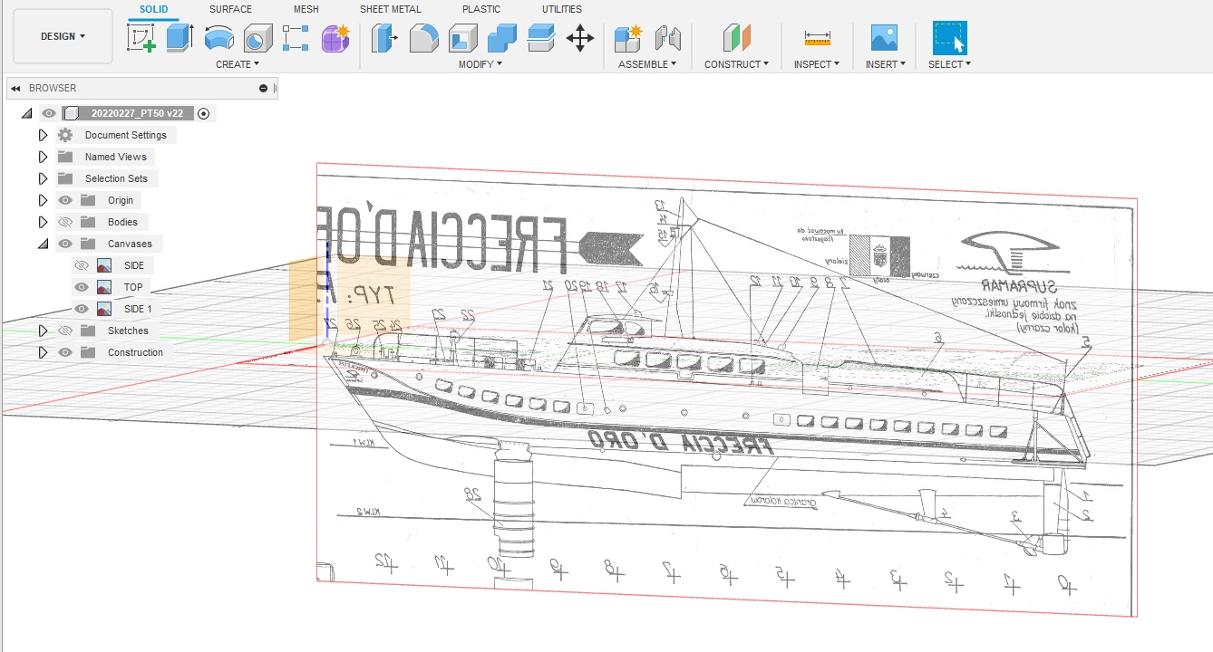
Task: Click the TOP canvas image icon
Action: pyautogui.click(x=105, y=287)
